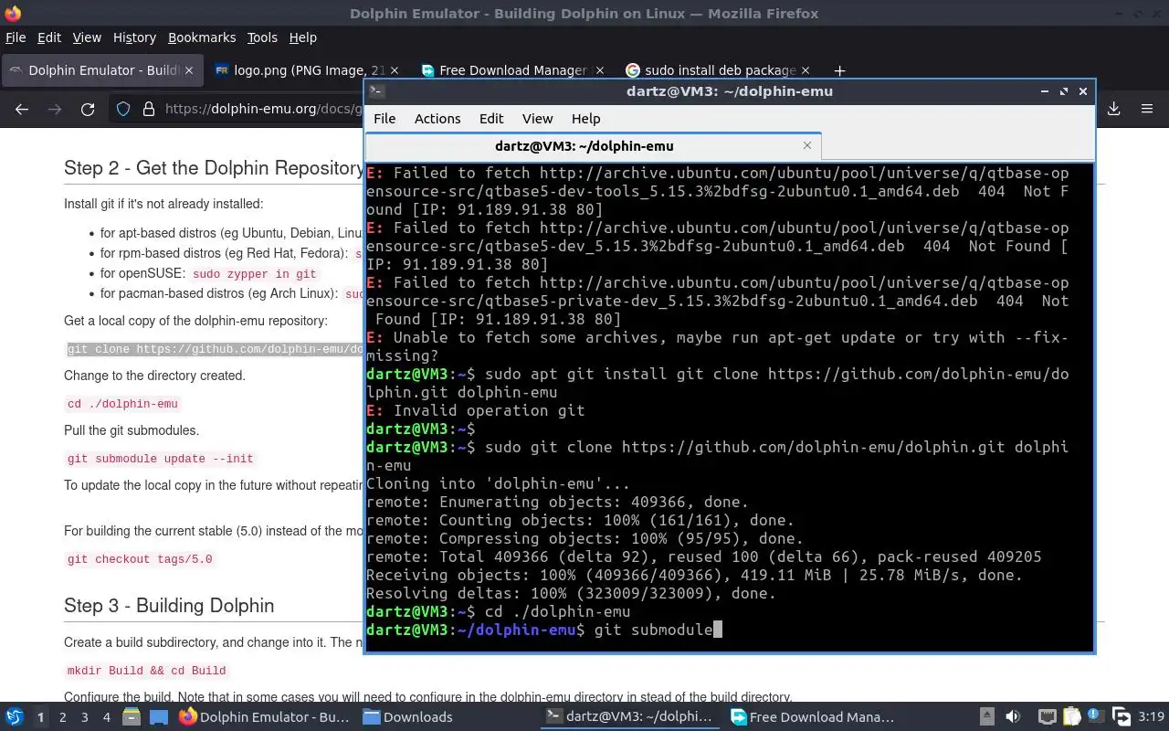Screen dimensions: 1169x731
Task: Open Firefox View menu
Action: point(87,37)
